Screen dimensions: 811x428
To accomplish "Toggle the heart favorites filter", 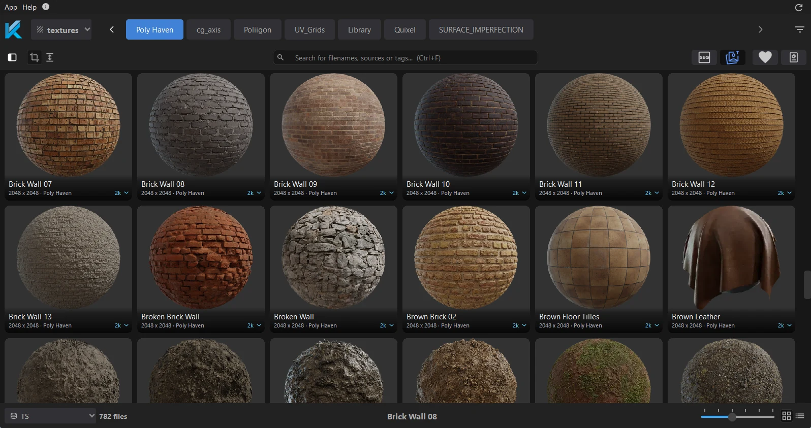I will (x=765, y=57).
